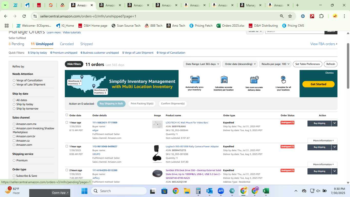
Task: Open the D&H Home page bookmark
Action: tap(93, 26)
